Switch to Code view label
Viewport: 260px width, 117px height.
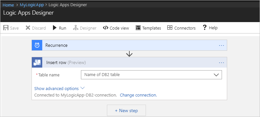[x=119, y=28]
